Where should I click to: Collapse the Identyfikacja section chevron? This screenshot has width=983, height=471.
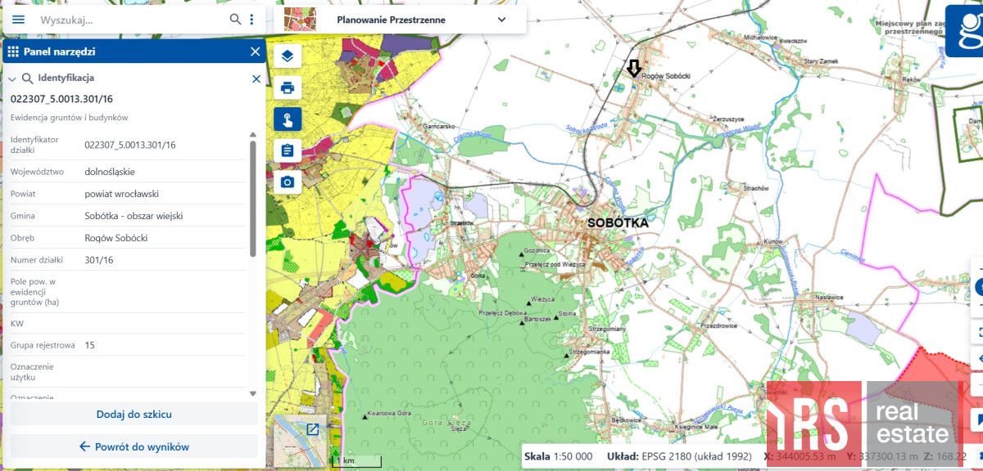pos(11,79)
